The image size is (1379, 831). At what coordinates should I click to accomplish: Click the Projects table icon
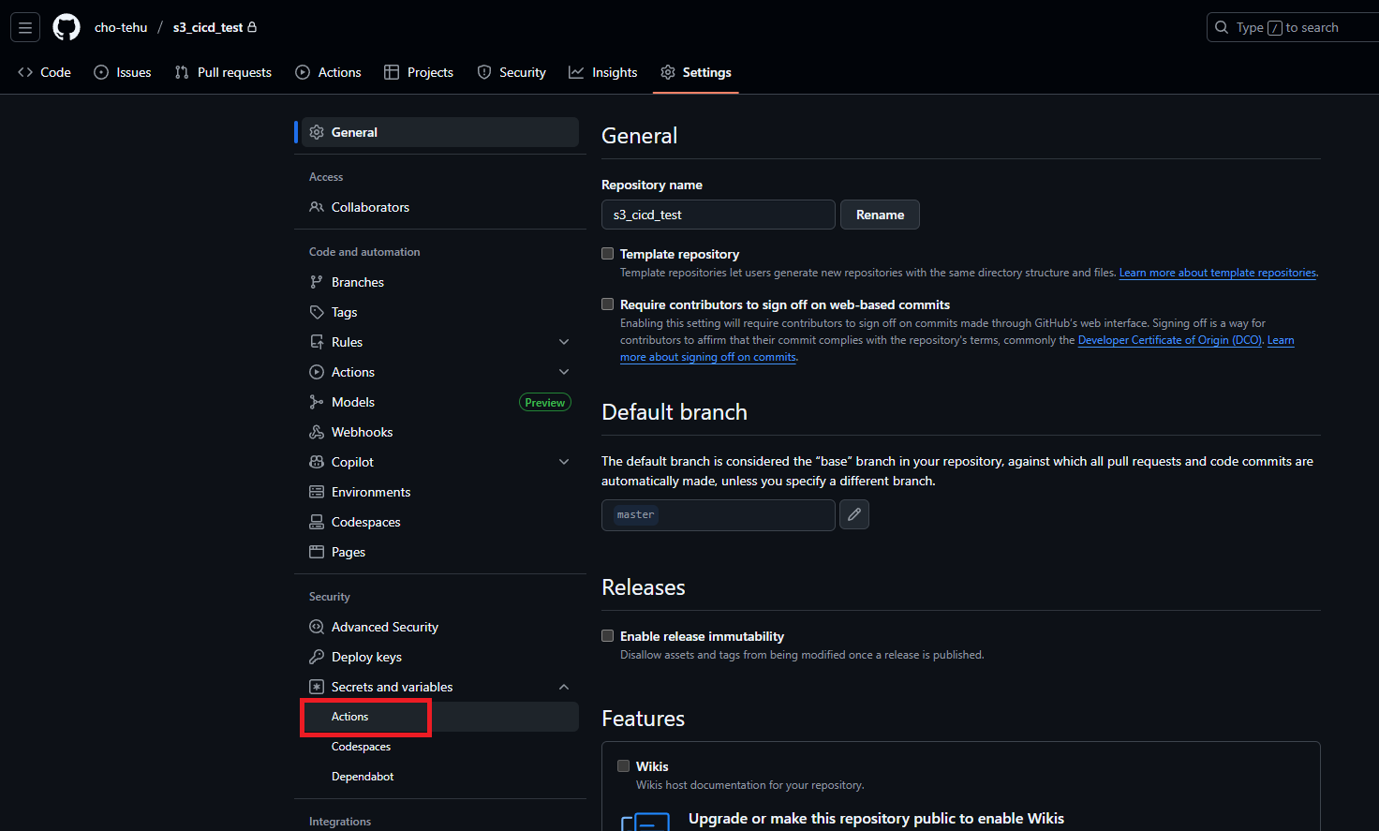click(x=392, y=72)
